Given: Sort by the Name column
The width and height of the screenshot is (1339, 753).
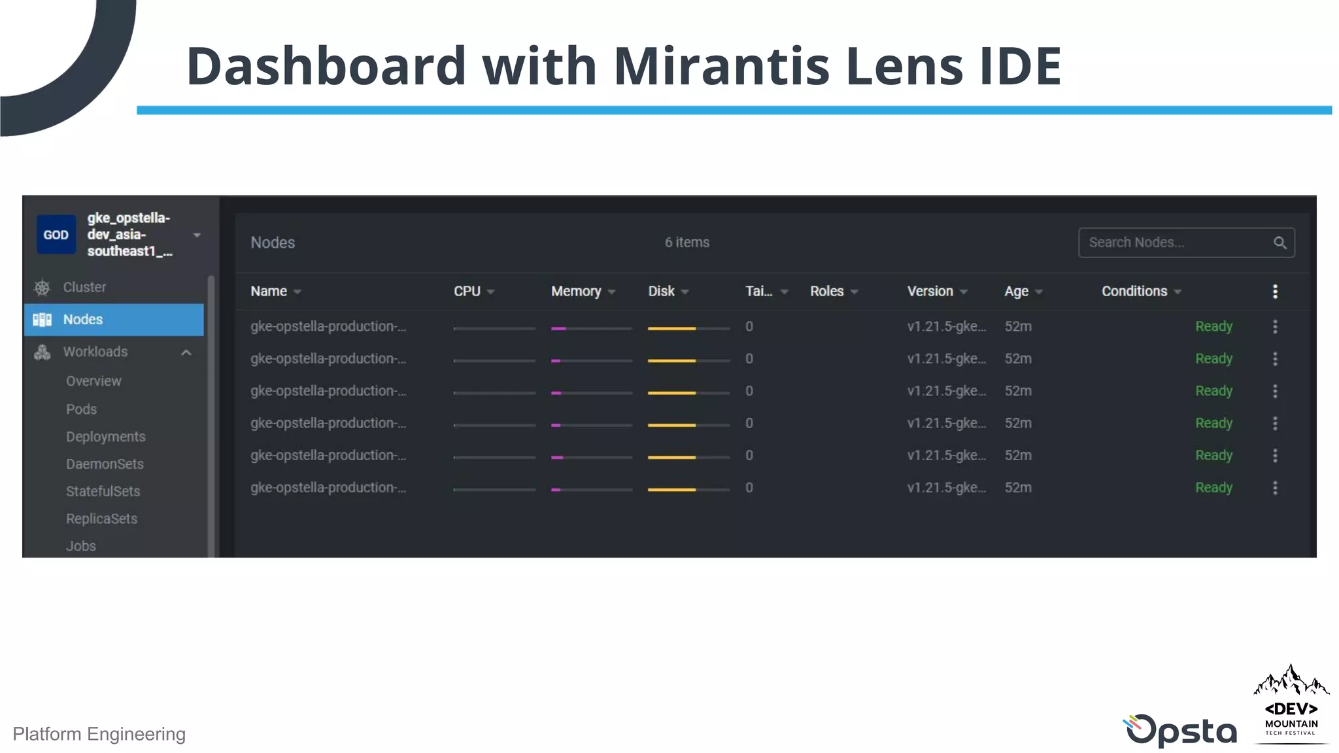Looking at the screenshot, I should coord(275,292).
